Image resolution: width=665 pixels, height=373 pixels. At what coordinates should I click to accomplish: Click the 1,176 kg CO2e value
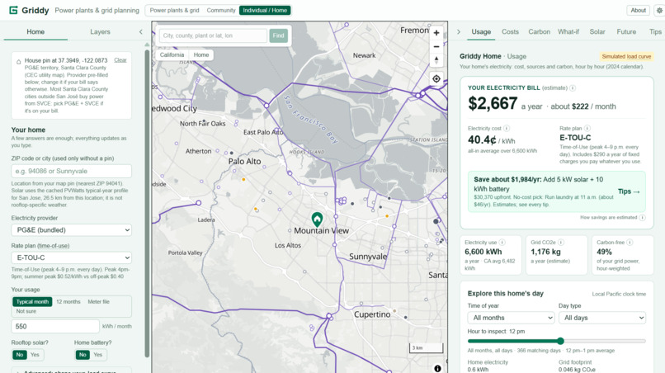(545, 252)
